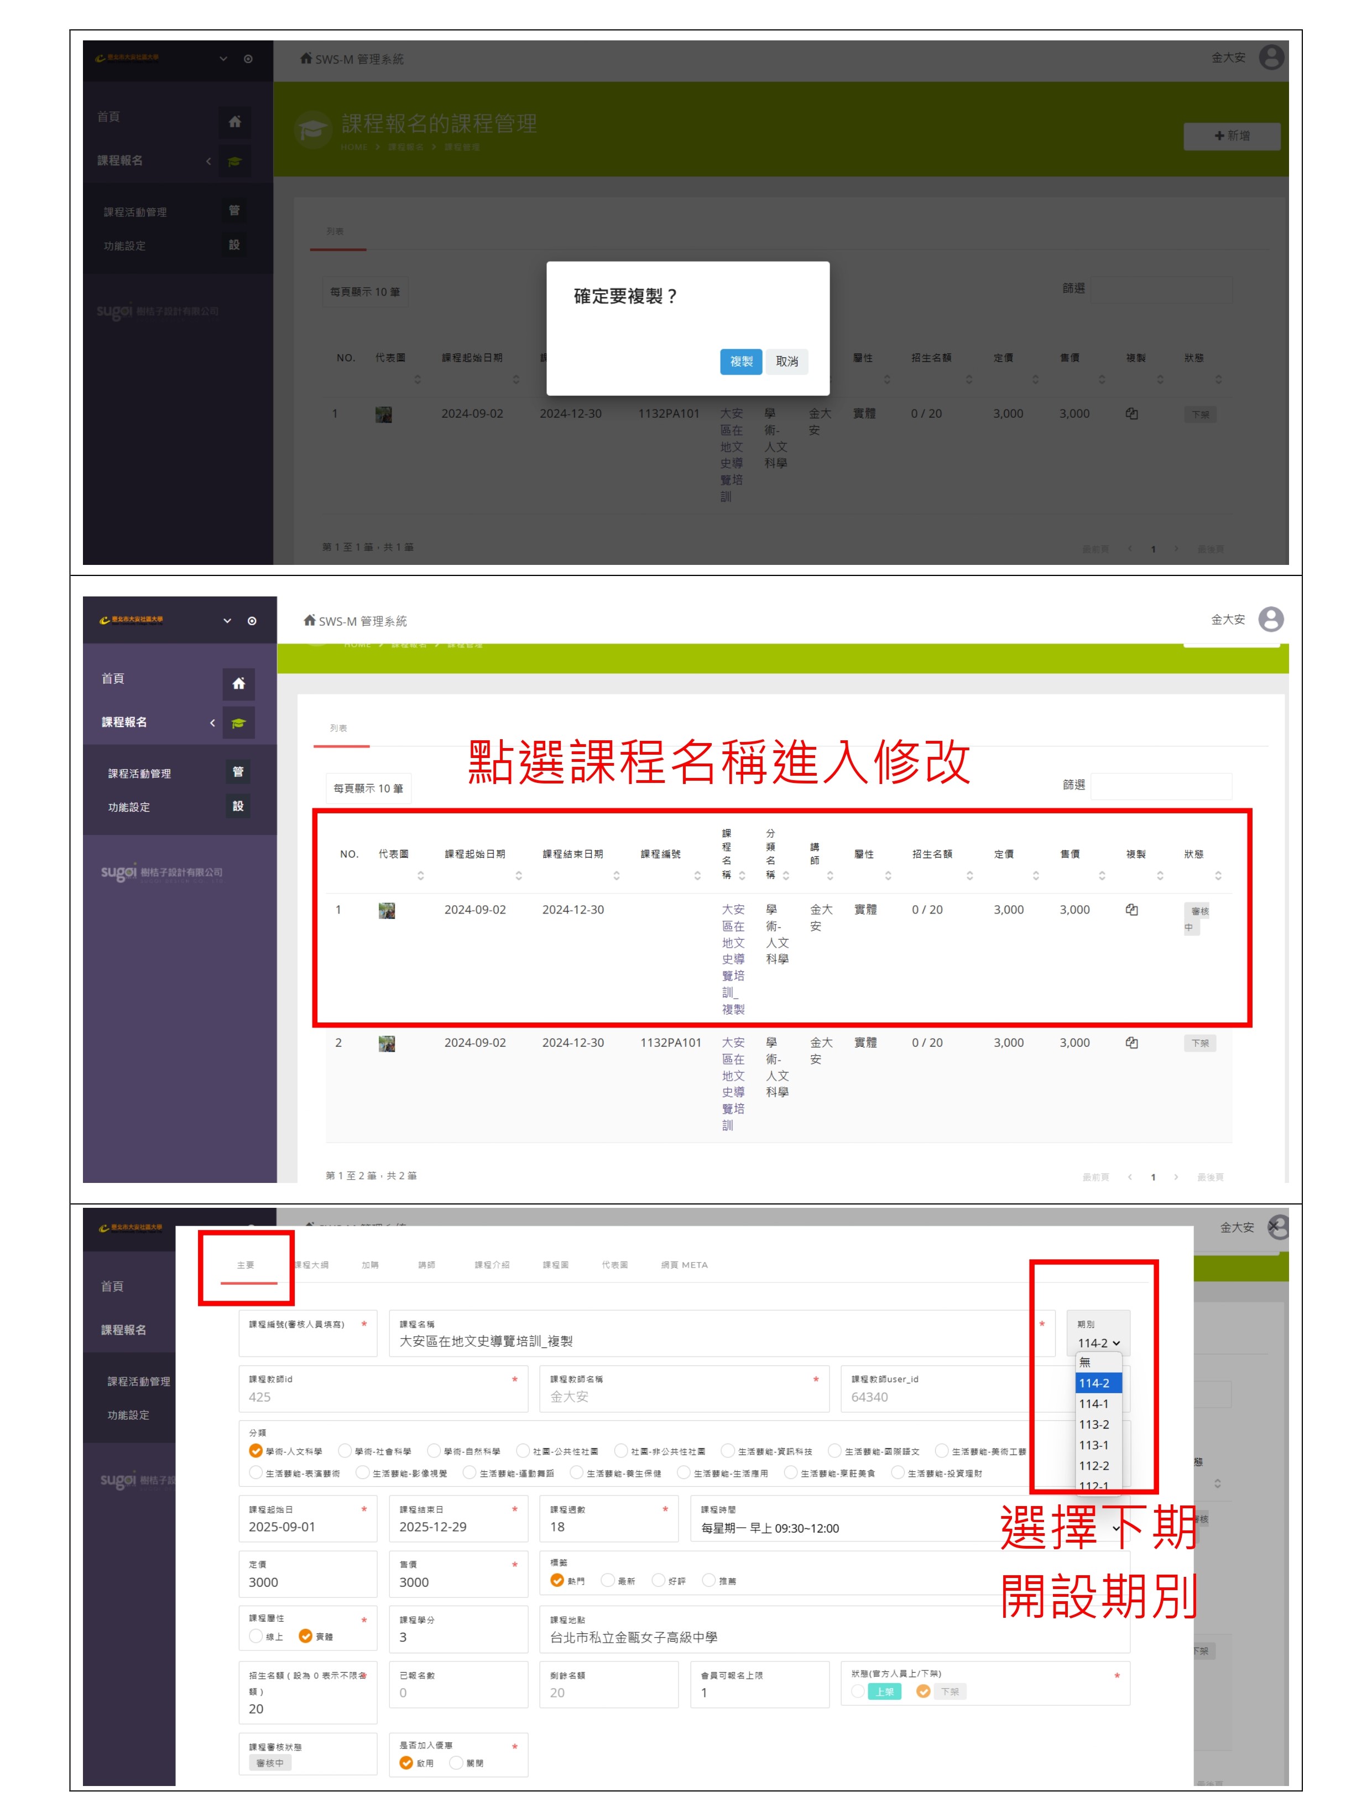Select 生活藝能-影像視覺 category radio
The height and width of the screenshot is (1817, 1372).
click(362, 1473)
